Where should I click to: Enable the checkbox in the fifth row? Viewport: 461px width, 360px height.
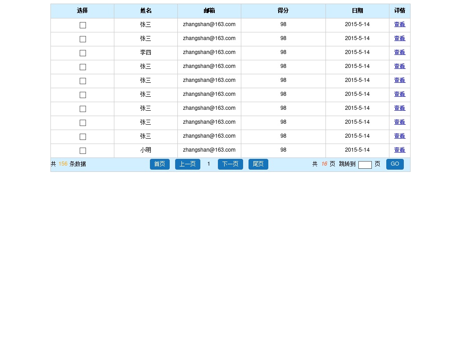click(83, 81)
